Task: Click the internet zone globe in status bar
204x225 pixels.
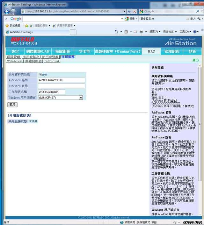Action: [122, 222]
